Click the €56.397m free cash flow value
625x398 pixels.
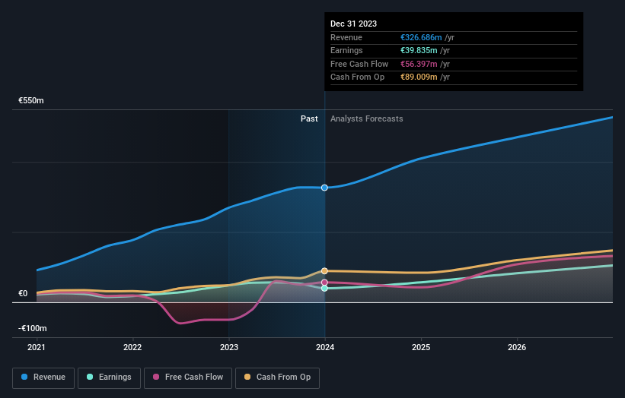click(419, 64)
